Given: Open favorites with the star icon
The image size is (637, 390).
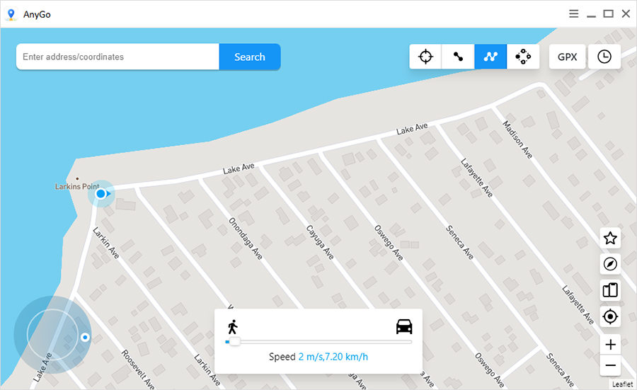Looking at the screenshot, I should click(610, 239).
